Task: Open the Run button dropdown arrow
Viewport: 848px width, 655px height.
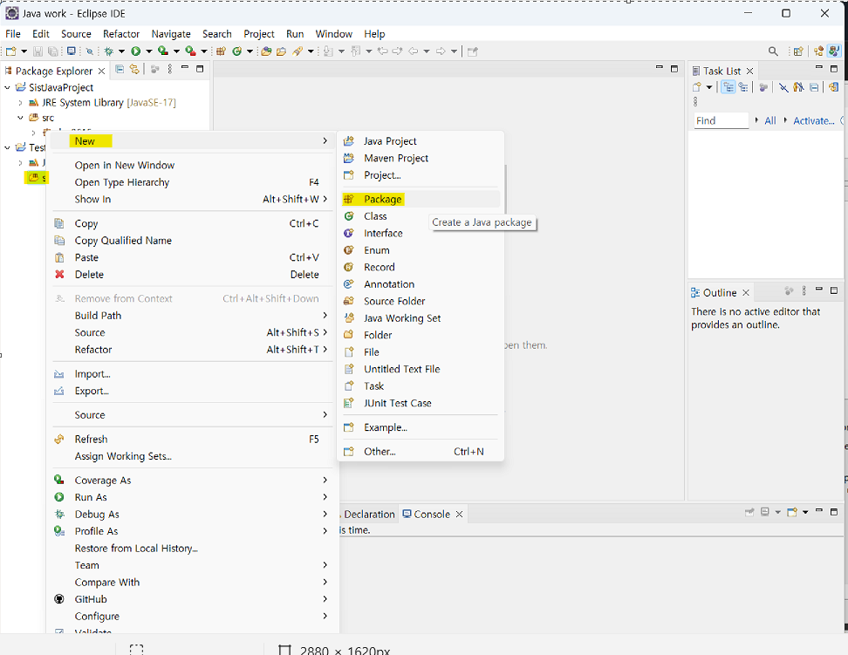Action: pos(148,51)
